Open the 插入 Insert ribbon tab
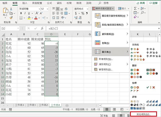The height and width of the screenshot is (117, 161). pyautogui.click(x=25, y=3)
